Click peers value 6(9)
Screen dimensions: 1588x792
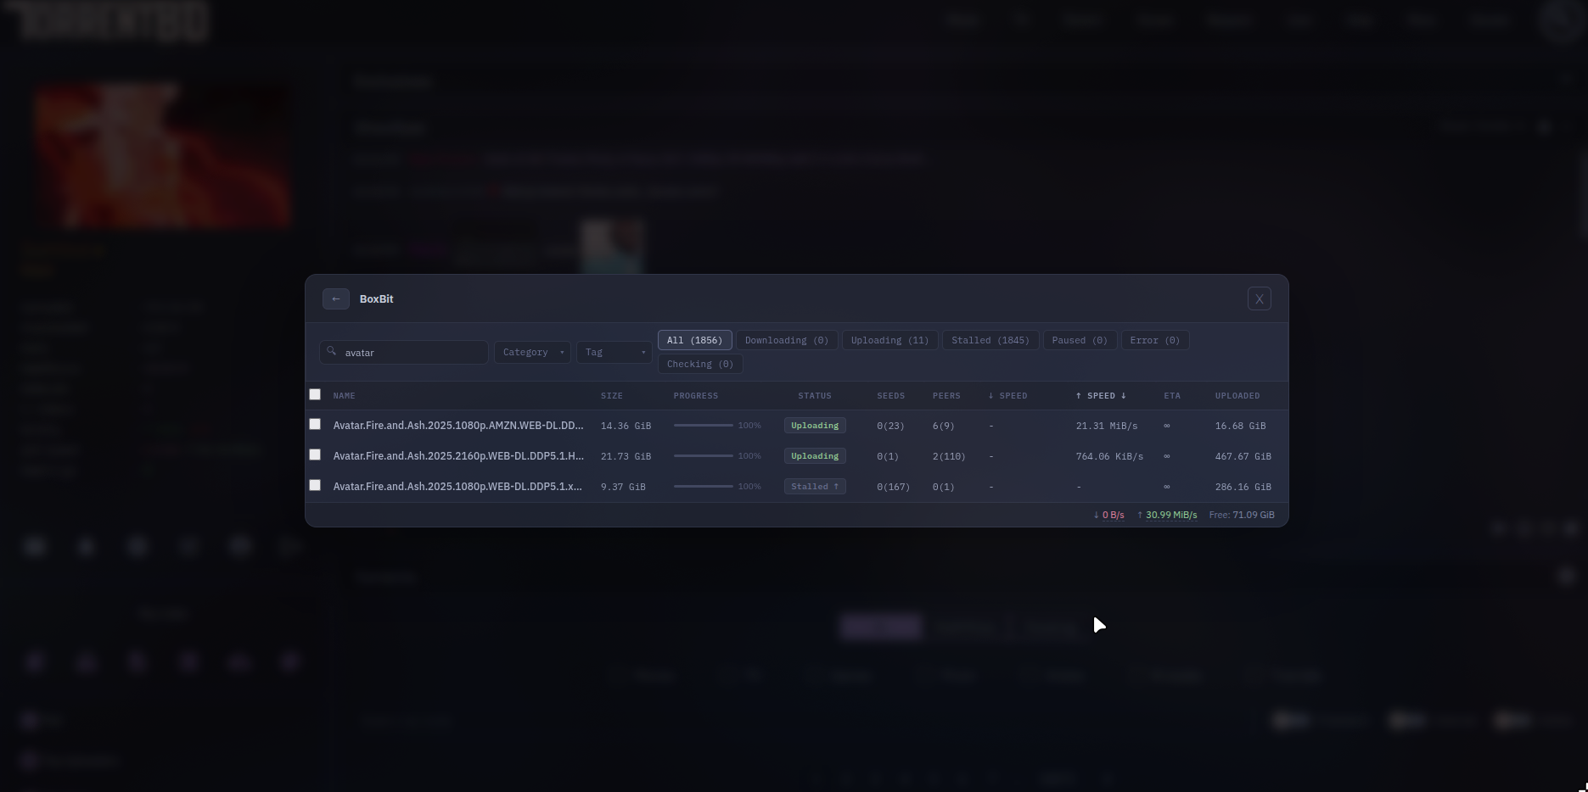(943, 426)
